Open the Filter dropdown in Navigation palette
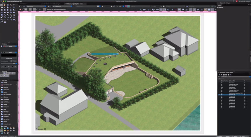Image resolution: width=251 pixels, height=137 pixels. click(x=236, y=77)
